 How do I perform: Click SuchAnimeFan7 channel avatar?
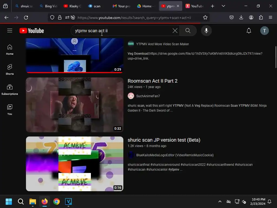click(x=131, y=96)
